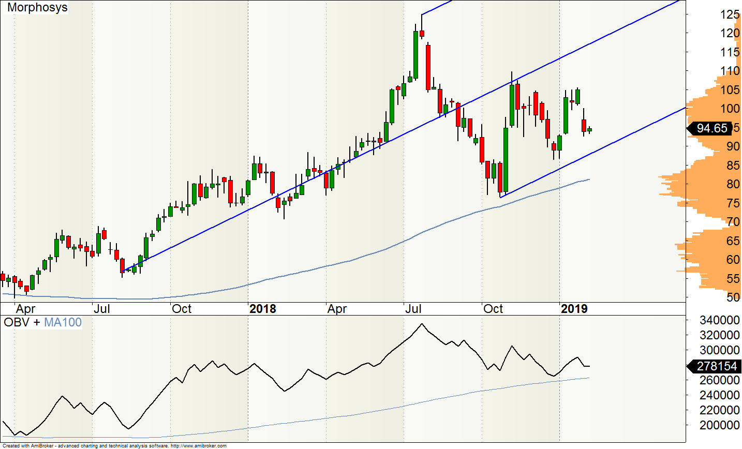The image size is (742, 449).
Task: Click the latest small green candle near 94.65
Action: tap(589, 130)
